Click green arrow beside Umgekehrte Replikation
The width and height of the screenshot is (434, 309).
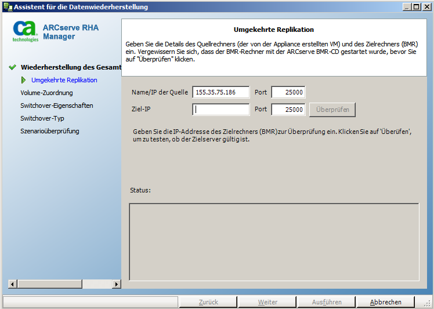tap(24, 80)
